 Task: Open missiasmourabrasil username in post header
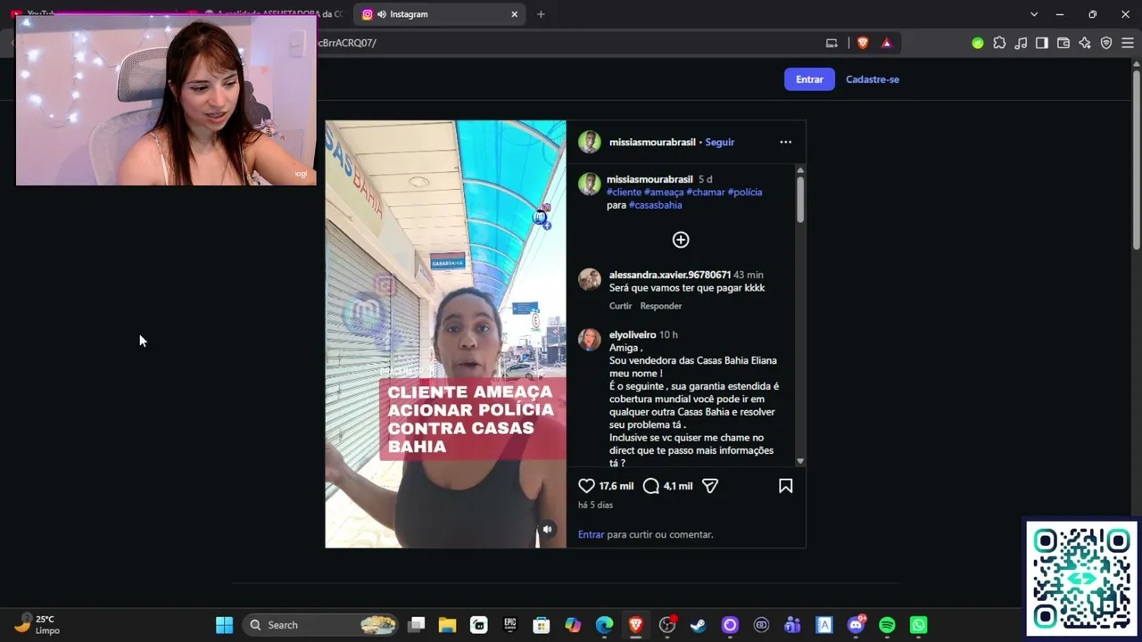tap(652, 142)
